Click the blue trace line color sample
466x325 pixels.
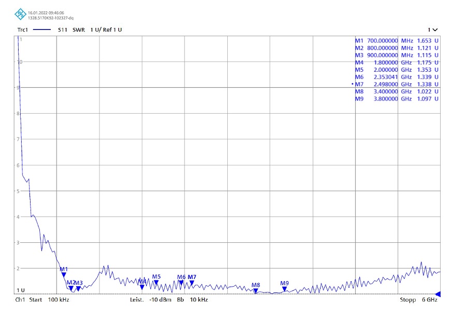click(x=42, y=30)
